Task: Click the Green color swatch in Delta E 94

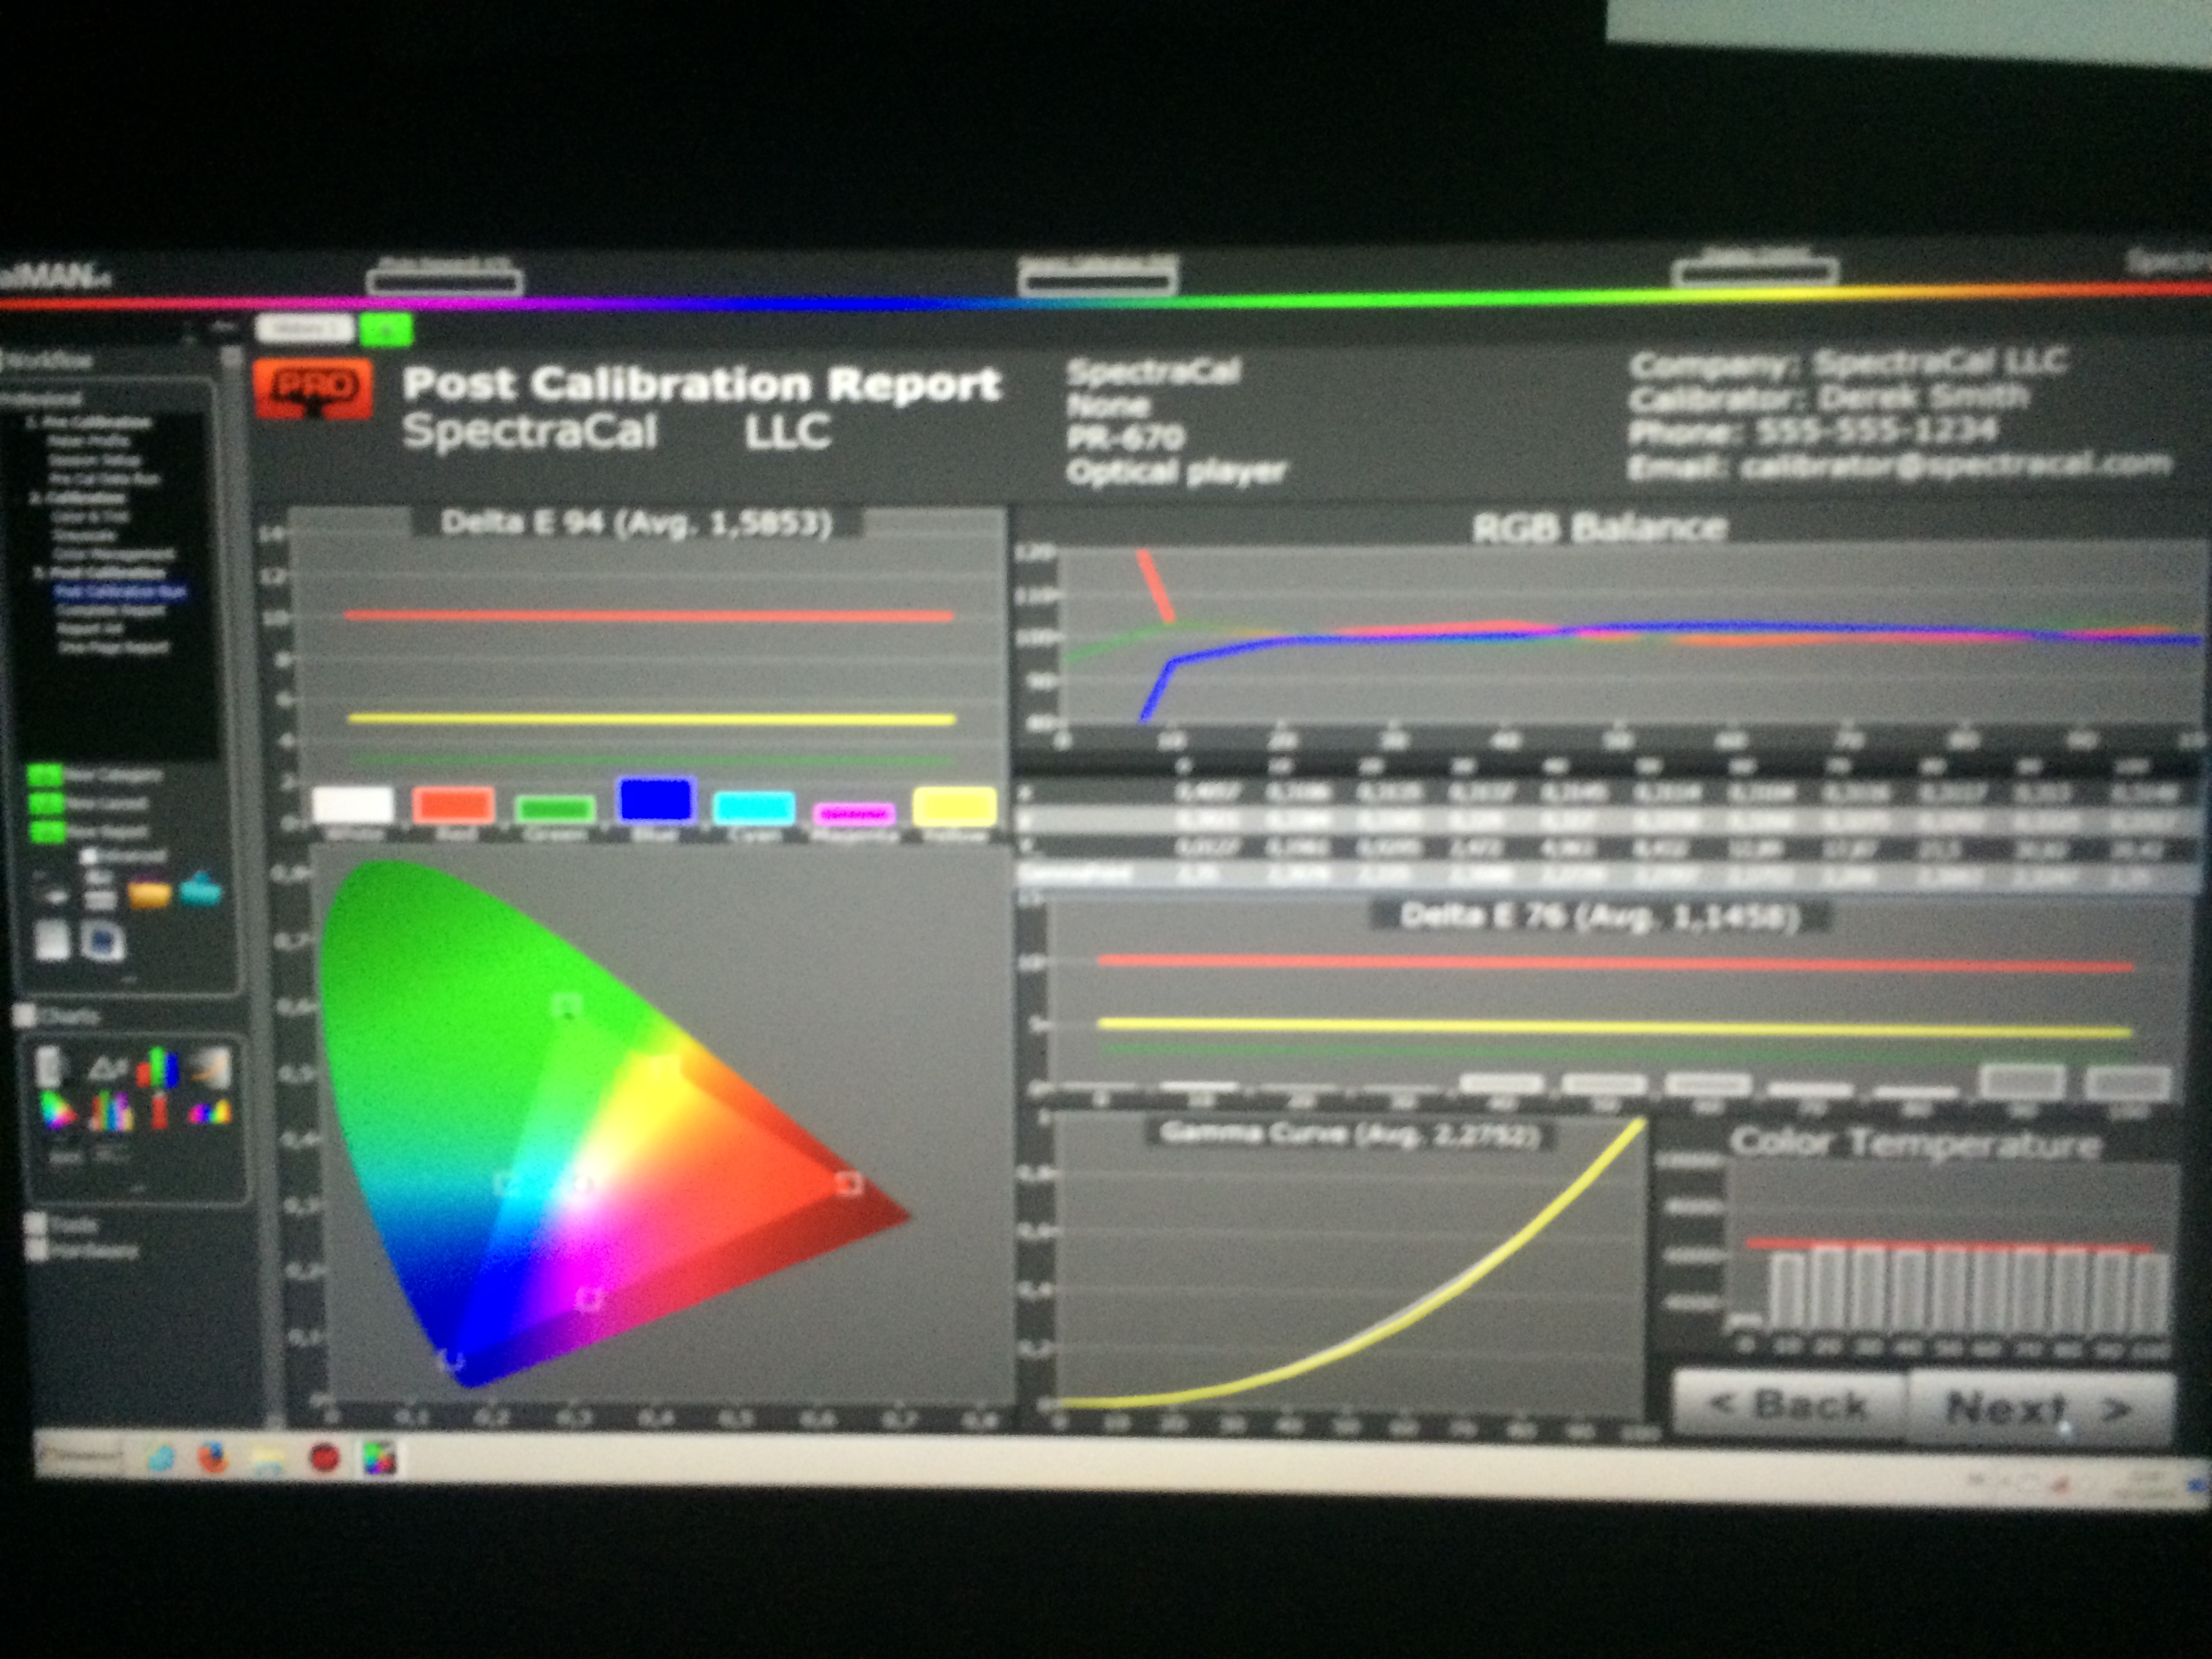Action: (555, 808)
